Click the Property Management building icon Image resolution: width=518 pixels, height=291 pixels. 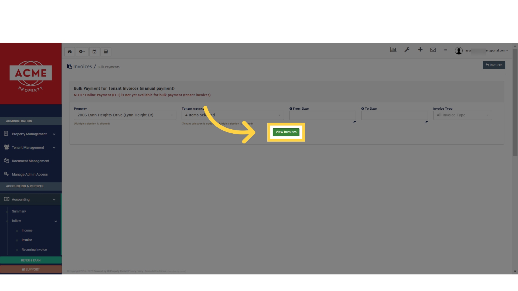click(6, 134)
